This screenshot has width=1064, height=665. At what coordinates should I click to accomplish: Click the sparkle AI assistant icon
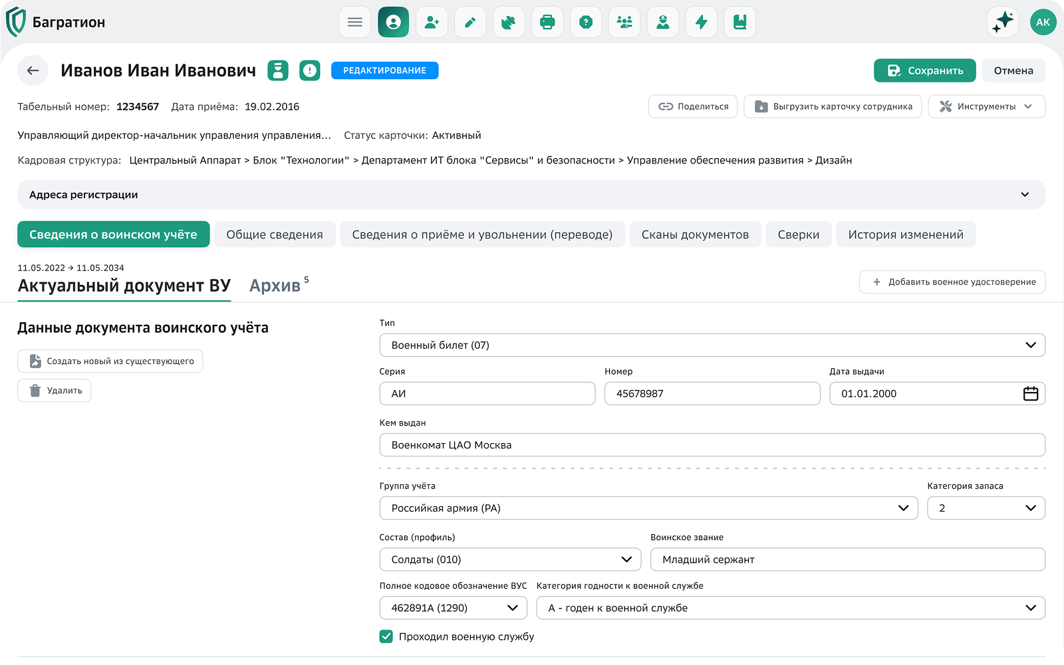point(1003,22)
